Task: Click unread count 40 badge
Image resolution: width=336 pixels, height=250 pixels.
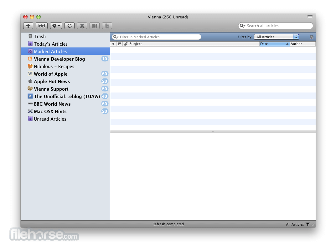Action: [x=105, y=96]
